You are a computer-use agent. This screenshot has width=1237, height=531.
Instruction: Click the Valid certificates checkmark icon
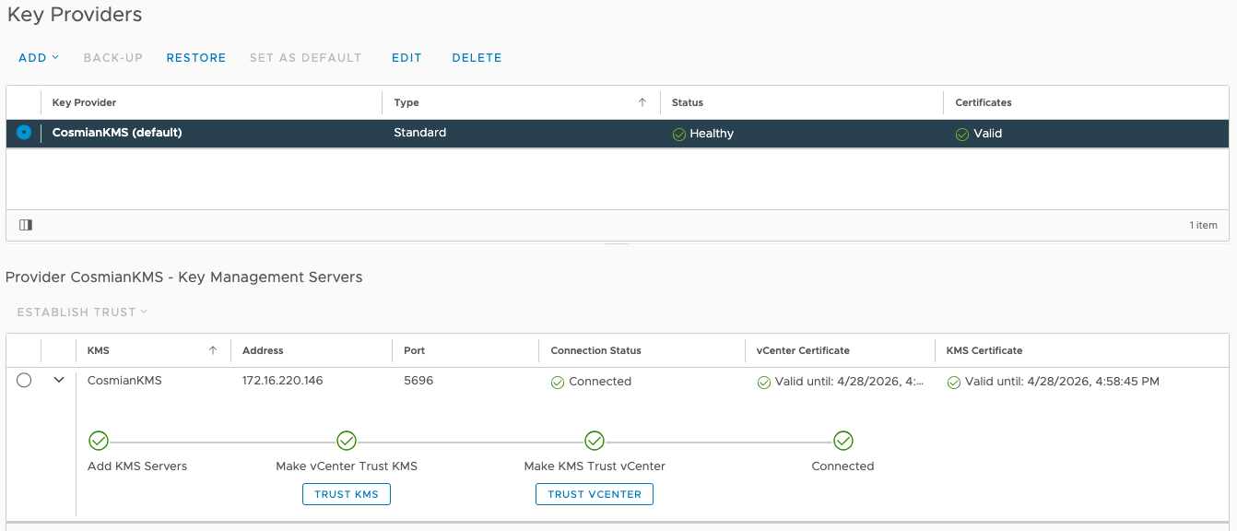click(962, 135)
